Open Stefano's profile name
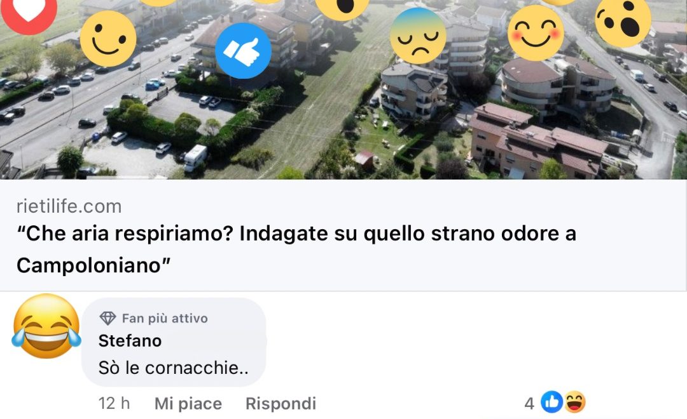Image resolution: width=687 pixels, height=419 pixels. pyautogui.click(x=130, y=341)
